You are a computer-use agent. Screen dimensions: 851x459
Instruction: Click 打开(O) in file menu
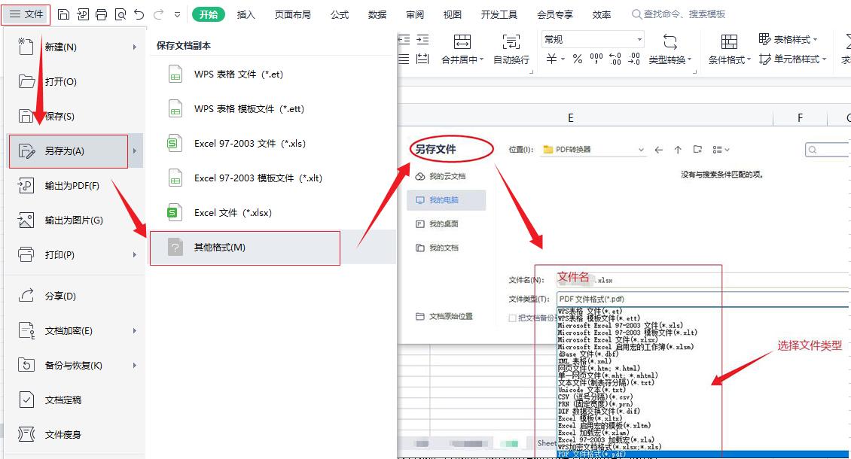coord(75,82)
